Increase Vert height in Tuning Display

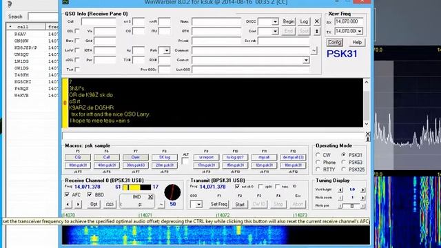click(363, 190)
